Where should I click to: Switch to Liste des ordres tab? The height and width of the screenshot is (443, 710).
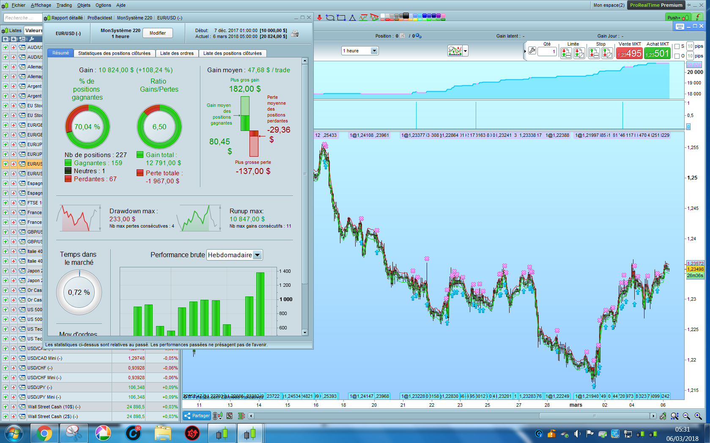pos(177,53)
